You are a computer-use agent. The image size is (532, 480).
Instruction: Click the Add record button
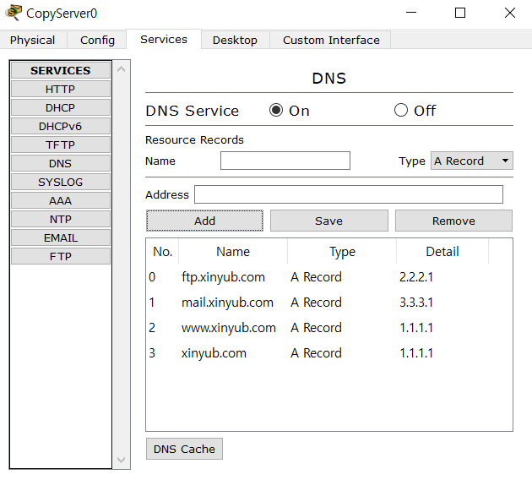[x=204, y=221]
